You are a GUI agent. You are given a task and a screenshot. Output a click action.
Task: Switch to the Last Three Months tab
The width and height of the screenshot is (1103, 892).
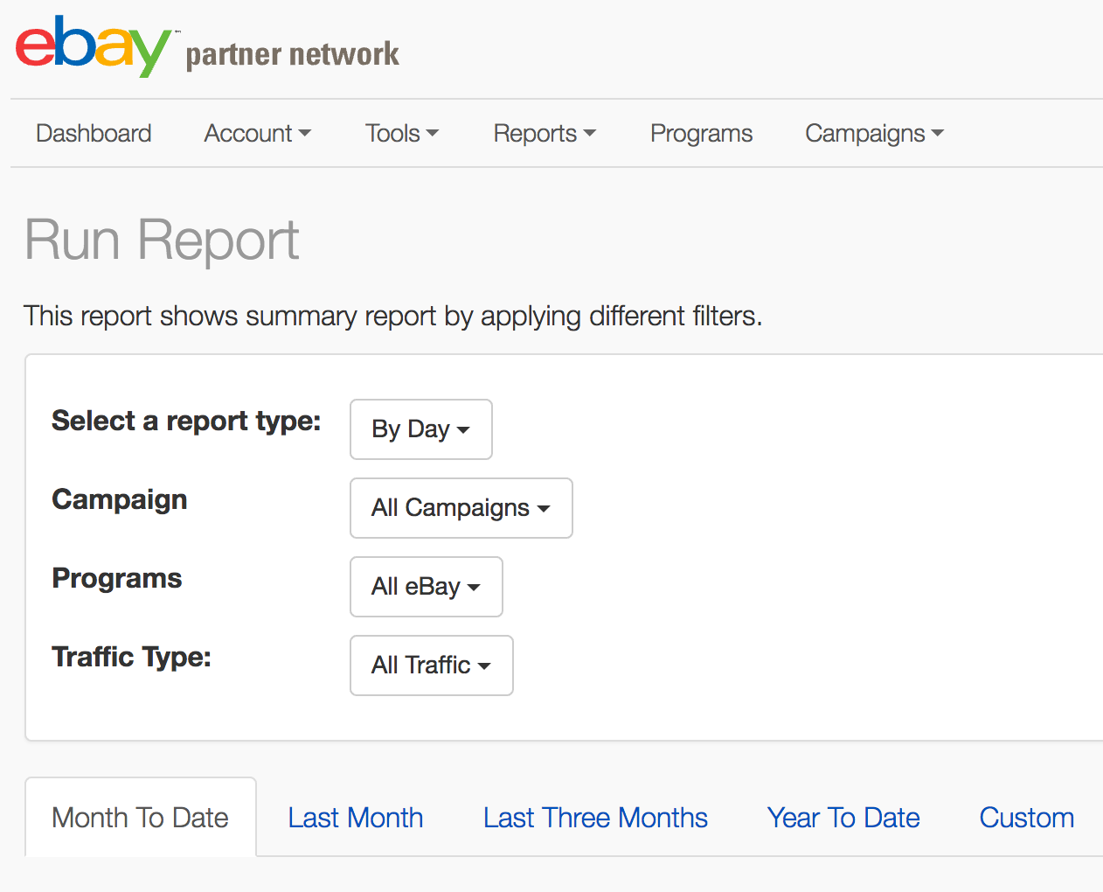click(596, 818)
